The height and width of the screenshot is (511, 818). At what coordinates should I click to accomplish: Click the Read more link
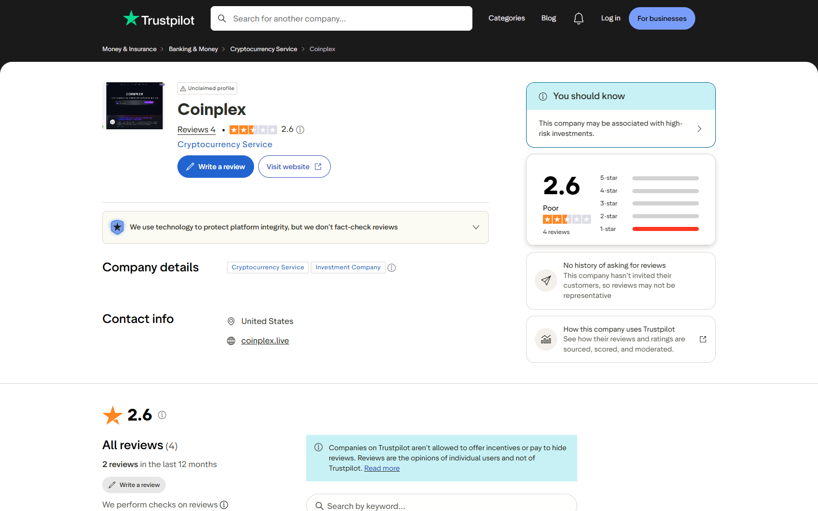(x=382, y=469)
